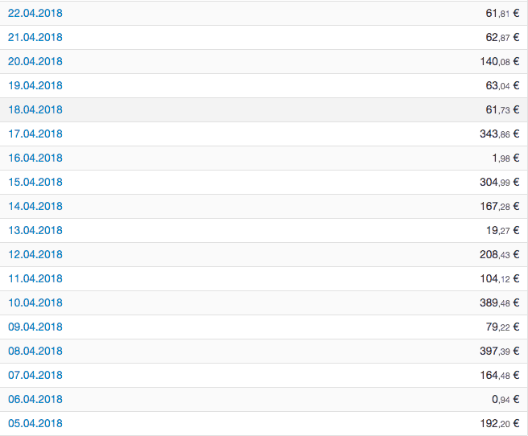This screenshot has width=528, height=436.
Task: Click the 20.04.2018 date entry
Action: point(35,62)
